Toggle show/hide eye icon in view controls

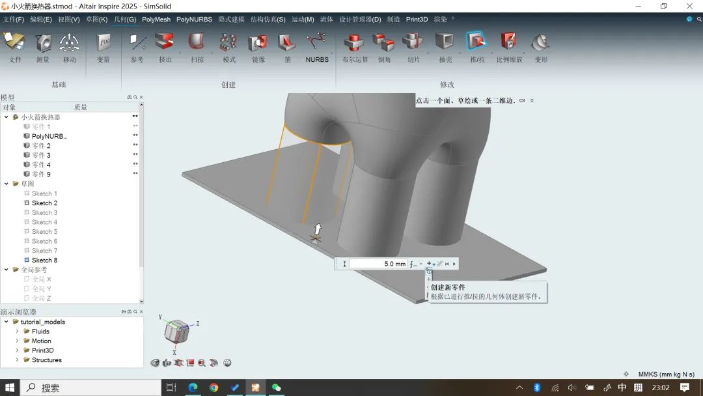tap(155, 363)
